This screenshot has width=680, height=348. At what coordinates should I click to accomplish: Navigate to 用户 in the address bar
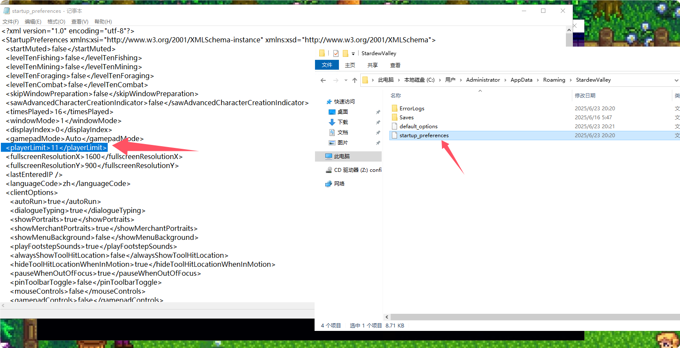coord(450,80)
